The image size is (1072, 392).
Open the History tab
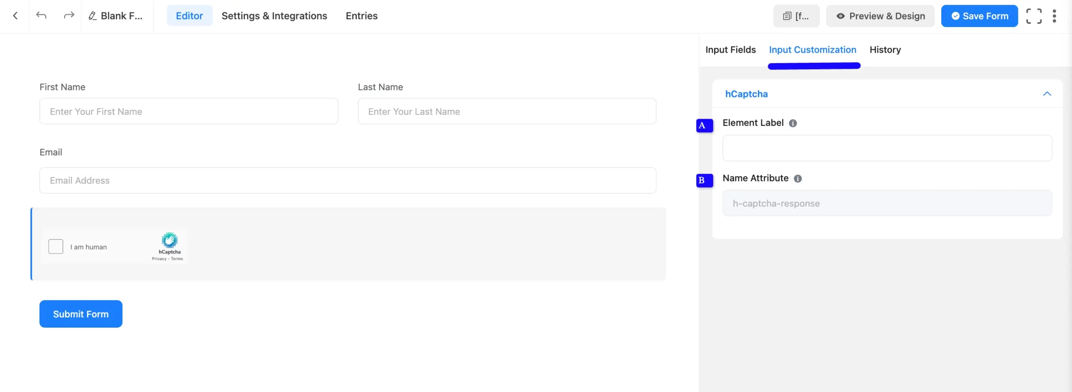coord(885,50)
